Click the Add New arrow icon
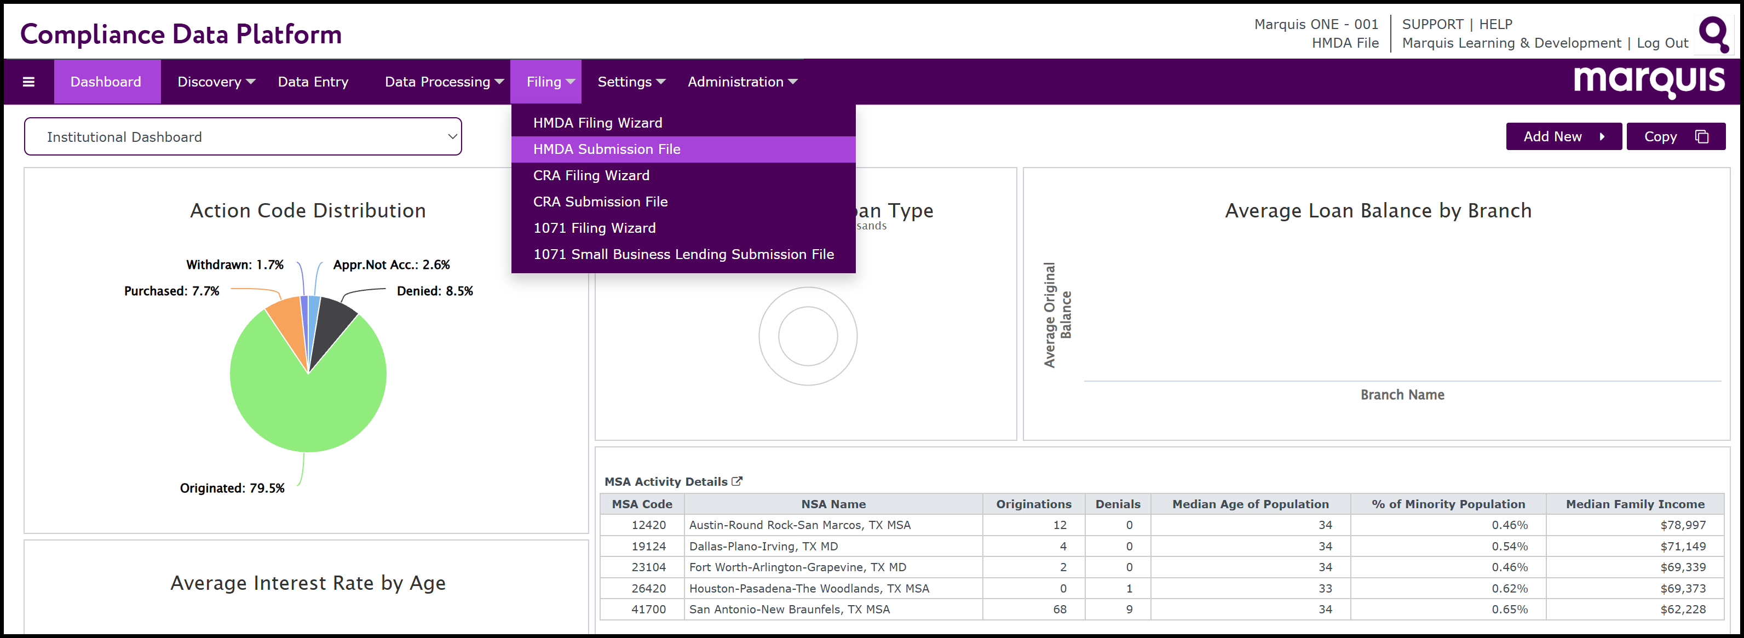1744x638 pixels. [1602, 137]
